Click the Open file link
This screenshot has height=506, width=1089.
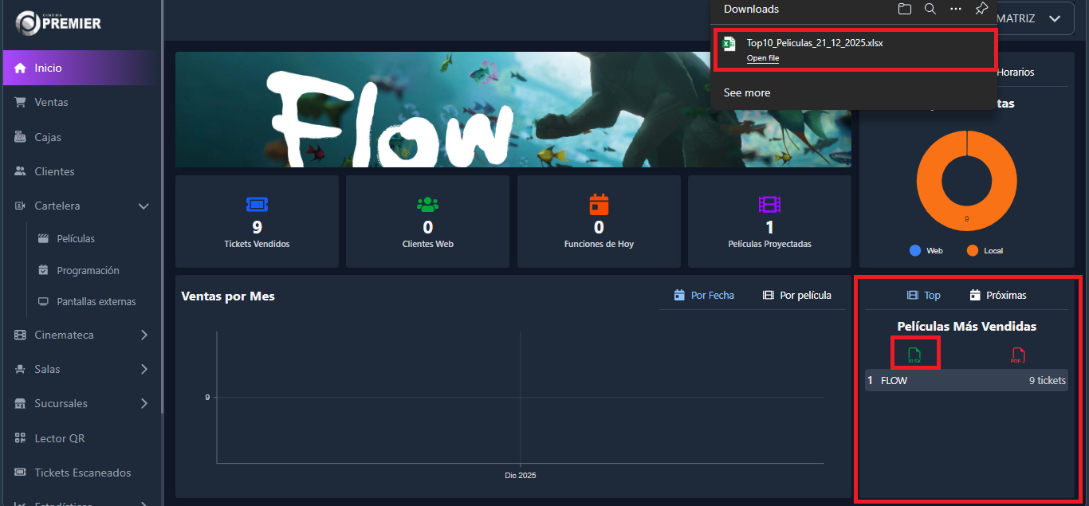(762, 58)
